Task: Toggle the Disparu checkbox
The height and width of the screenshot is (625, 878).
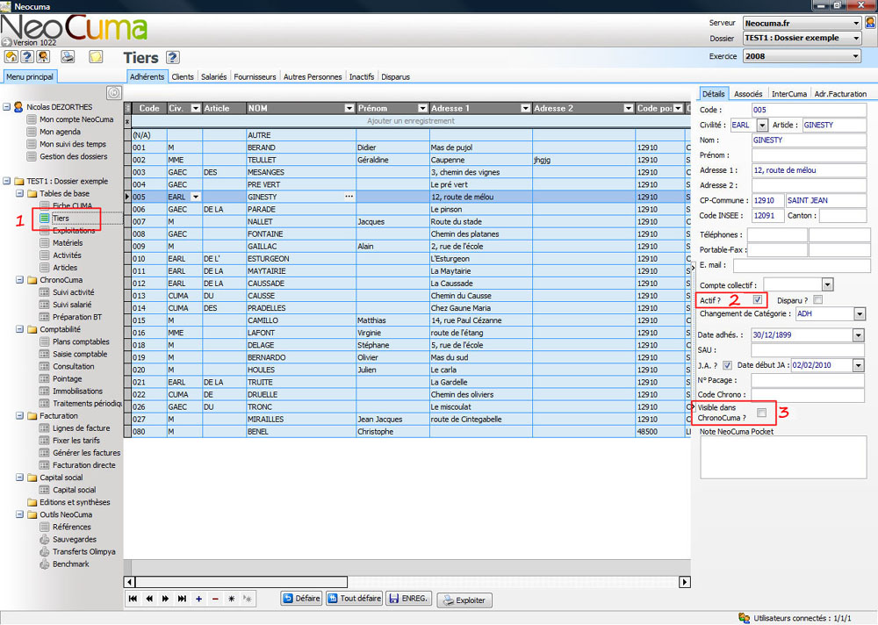Action: click(818, 299)
